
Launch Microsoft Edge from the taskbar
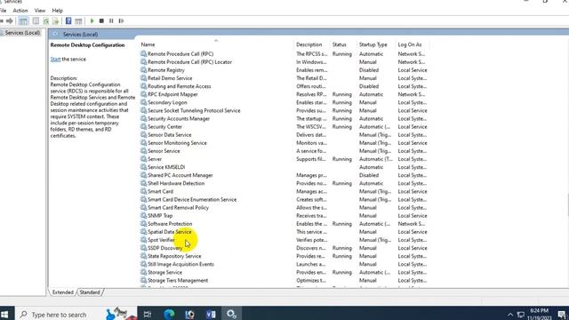[x=169, y=314]
